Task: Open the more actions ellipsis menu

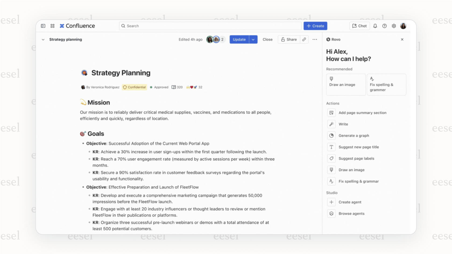Action: [315, 39]
